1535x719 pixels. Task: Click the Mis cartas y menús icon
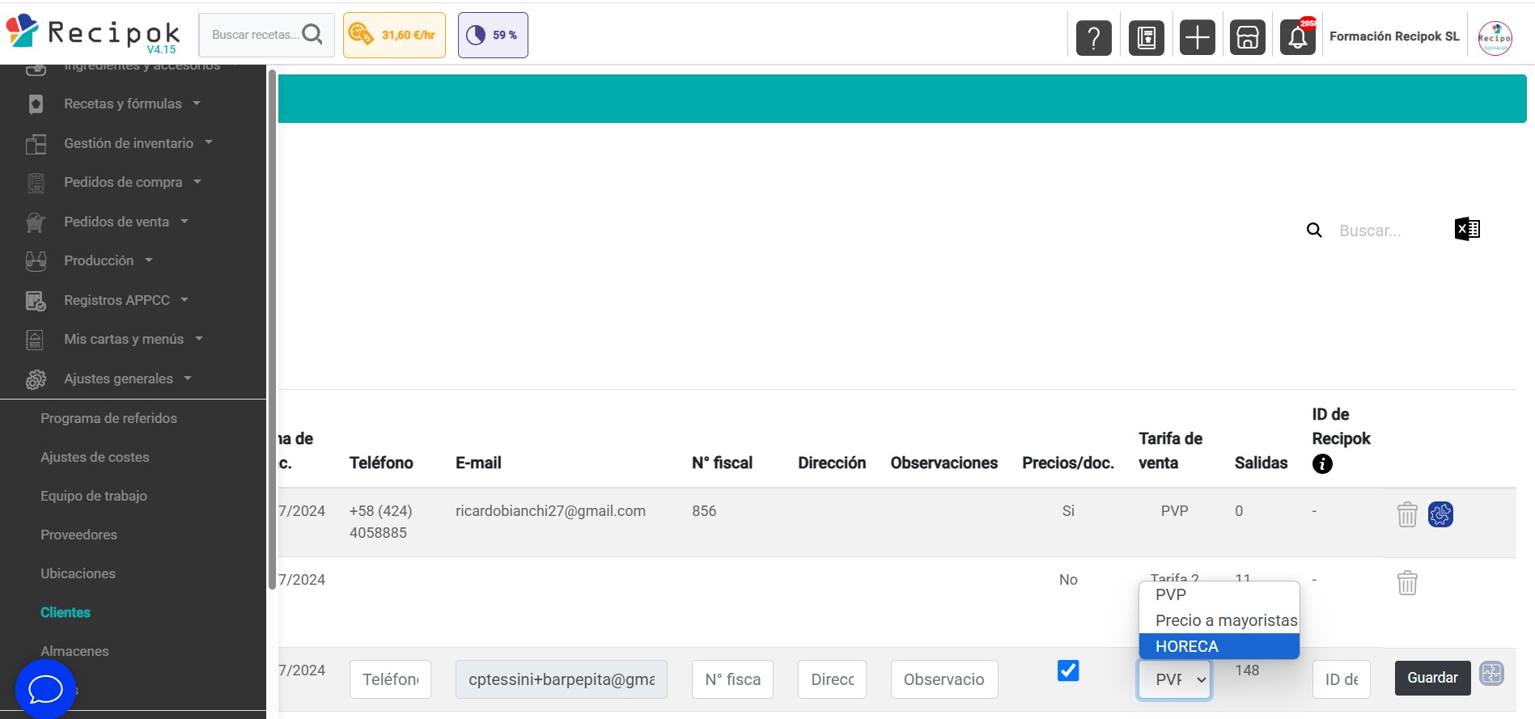(35, 340)
